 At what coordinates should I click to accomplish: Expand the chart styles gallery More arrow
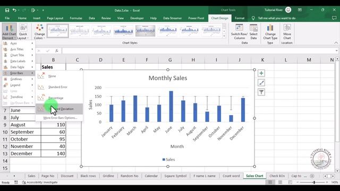pos(224,36)
